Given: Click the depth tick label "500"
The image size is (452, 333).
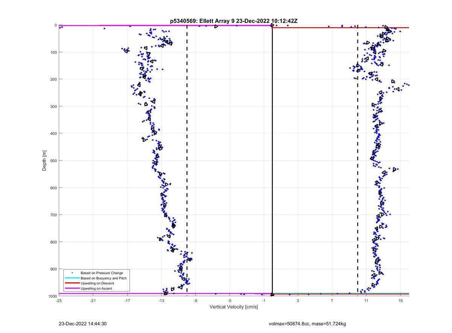Looking at the screenshot, I should coord(53,160).
